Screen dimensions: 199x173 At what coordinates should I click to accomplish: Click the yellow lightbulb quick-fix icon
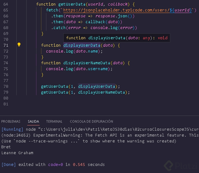19,45
